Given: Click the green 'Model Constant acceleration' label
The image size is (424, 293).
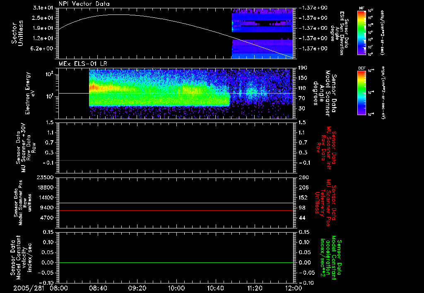Looking at the screenshot, I should point(330,257).
